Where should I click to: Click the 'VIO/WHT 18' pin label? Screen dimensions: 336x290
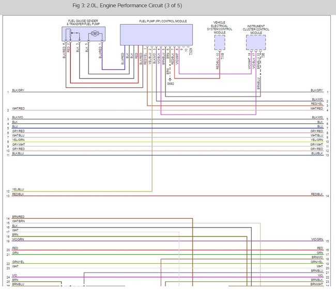coord(249,61)
